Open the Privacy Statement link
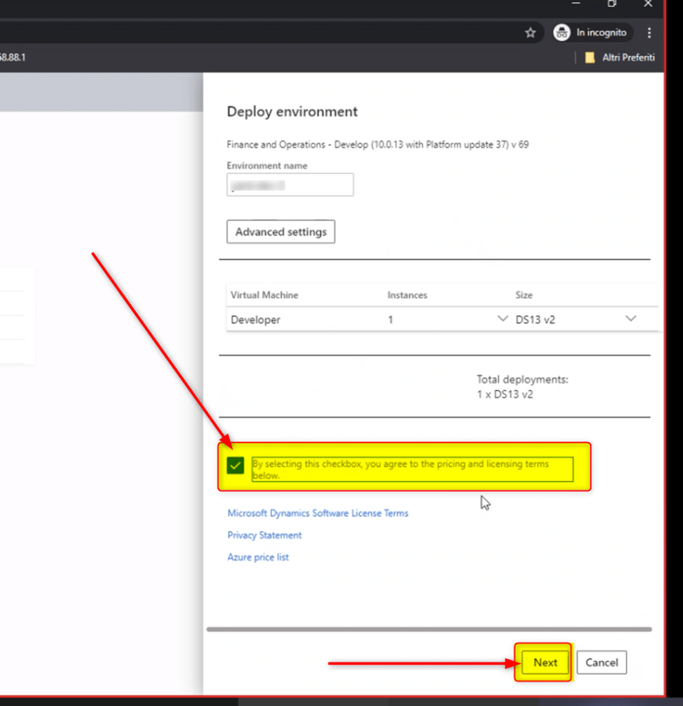Image resolution: width=683 pixels, height=706 pixels. [x=264, y=535]
